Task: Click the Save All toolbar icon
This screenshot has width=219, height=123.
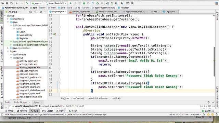Action: coord(7,3)
